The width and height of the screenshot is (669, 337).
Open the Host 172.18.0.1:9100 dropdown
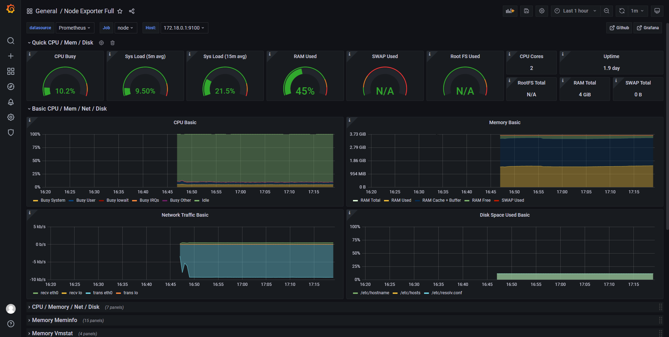tap(184, 28)
